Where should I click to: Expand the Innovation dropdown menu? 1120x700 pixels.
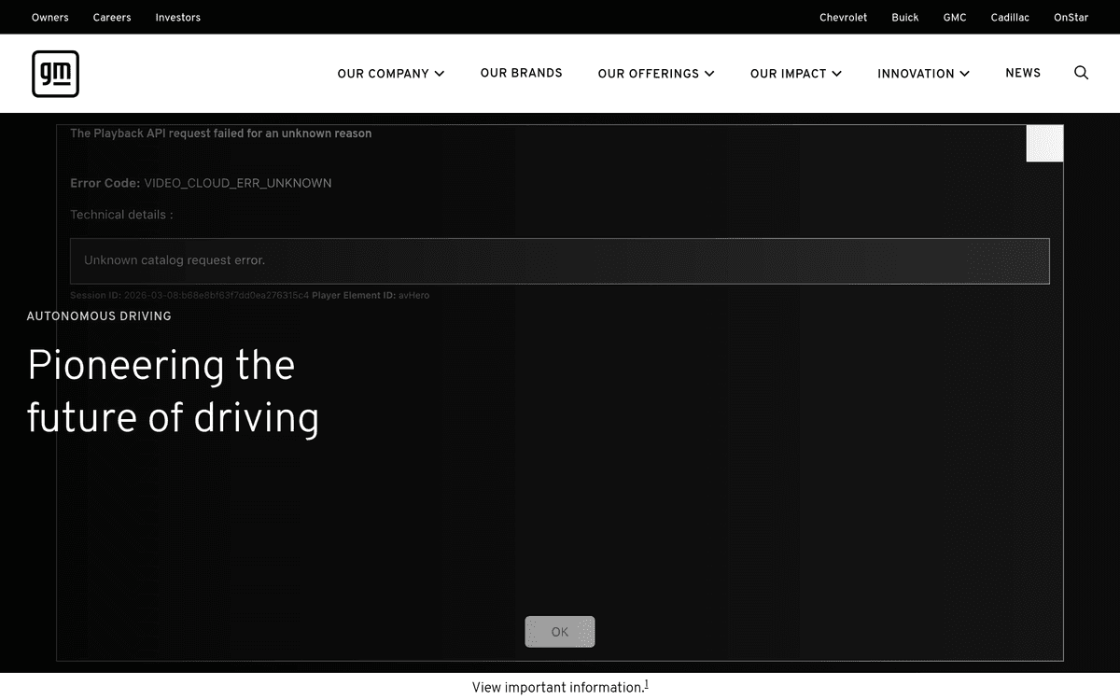pos(922,74)
